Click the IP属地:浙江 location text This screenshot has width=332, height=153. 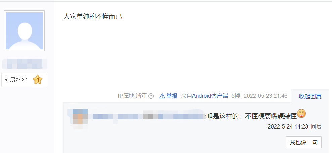tap(132, 96)
